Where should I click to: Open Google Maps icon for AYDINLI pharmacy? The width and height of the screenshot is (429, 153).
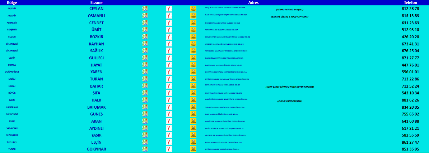click(x=145, y=128)
